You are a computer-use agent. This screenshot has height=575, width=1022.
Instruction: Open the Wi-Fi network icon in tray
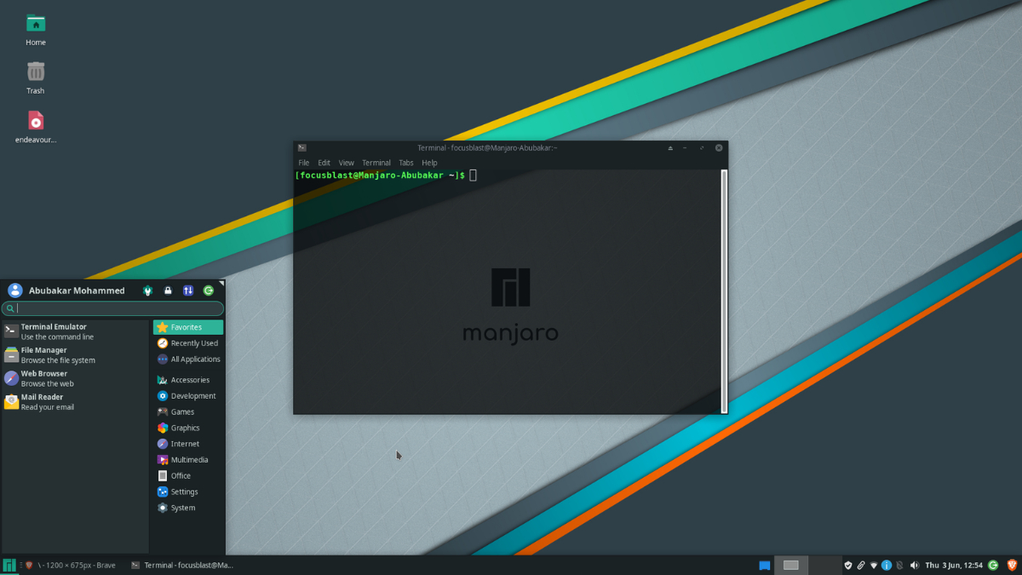click(x=874, y=565)
